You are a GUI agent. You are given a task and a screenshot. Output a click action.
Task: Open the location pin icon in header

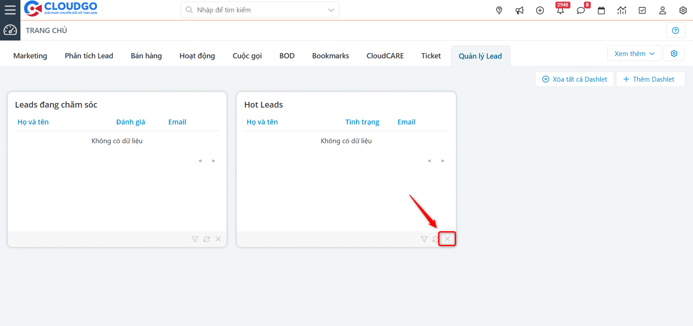tap(499, 10)
